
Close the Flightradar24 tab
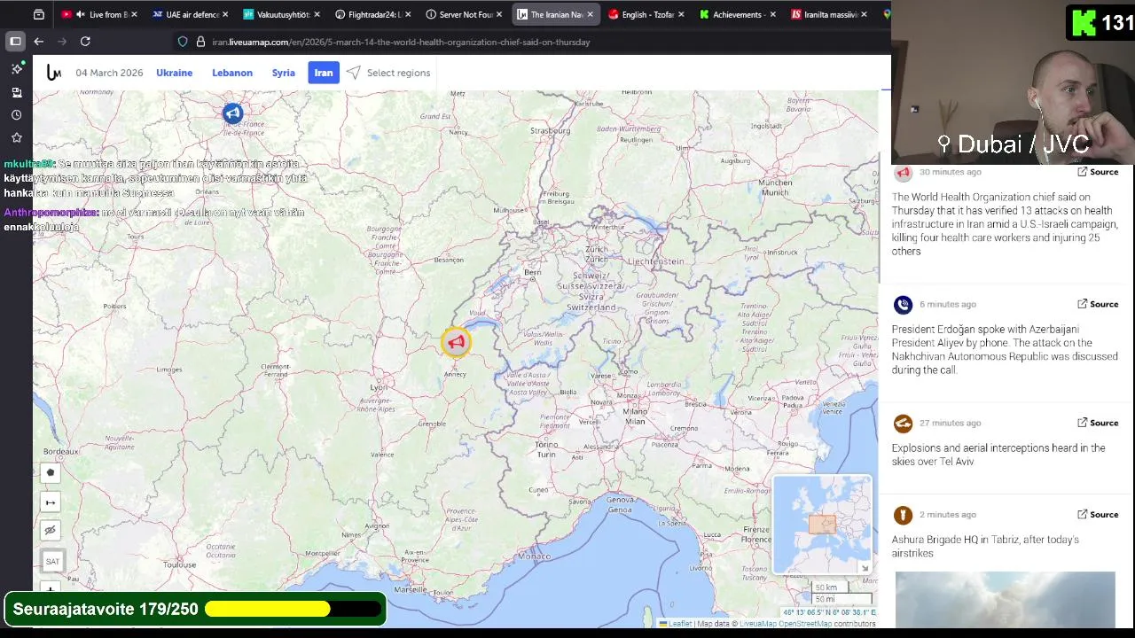tap(408, 14)
